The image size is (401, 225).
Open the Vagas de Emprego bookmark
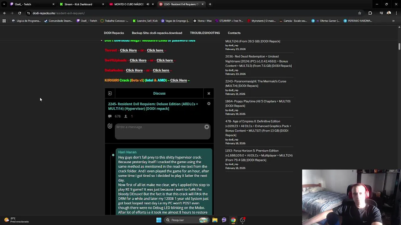tap(175, 21)
